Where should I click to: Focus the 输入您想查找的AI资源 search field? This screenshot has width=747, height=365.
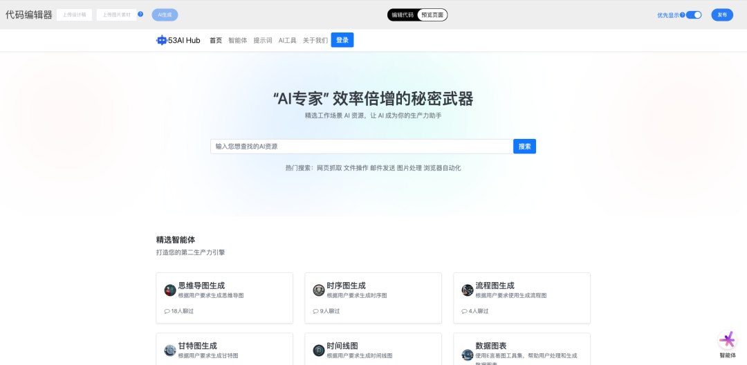point(362,147)
